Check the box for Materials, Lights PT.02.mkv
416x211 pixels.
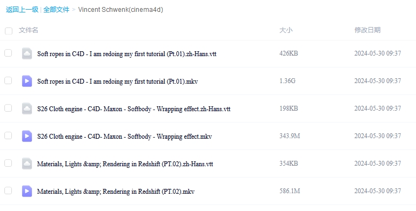(x=8, y=191)
